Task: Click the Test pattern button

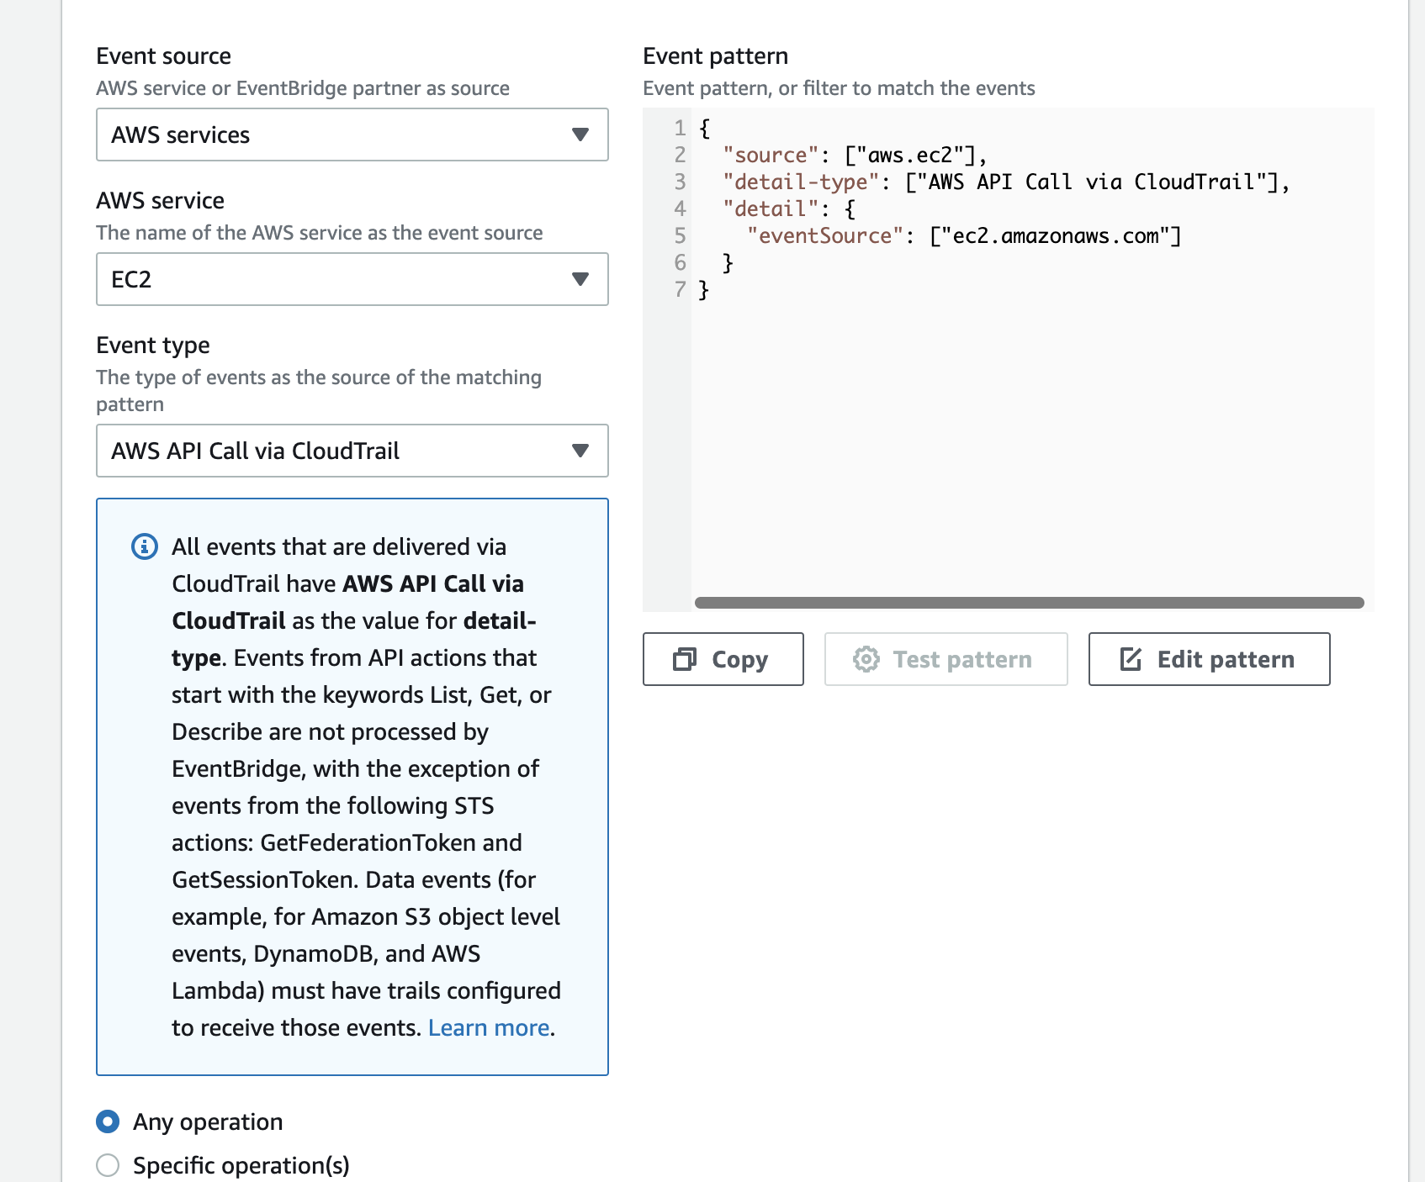Action: click(x=946, y=659)
